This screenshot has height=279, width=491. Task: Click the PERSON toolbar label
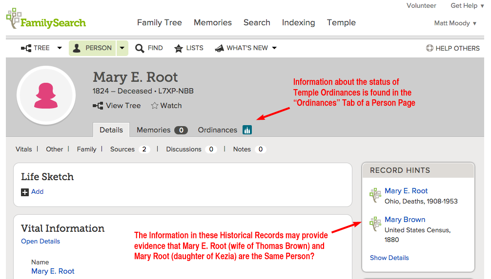[98, 48]
